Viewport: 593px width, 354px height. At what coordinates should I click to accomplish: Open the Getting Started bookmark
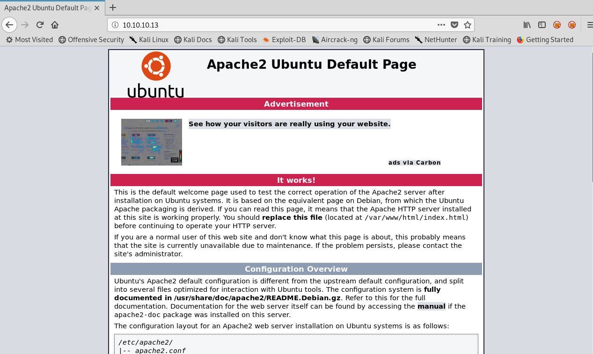[x=545, y=40]
